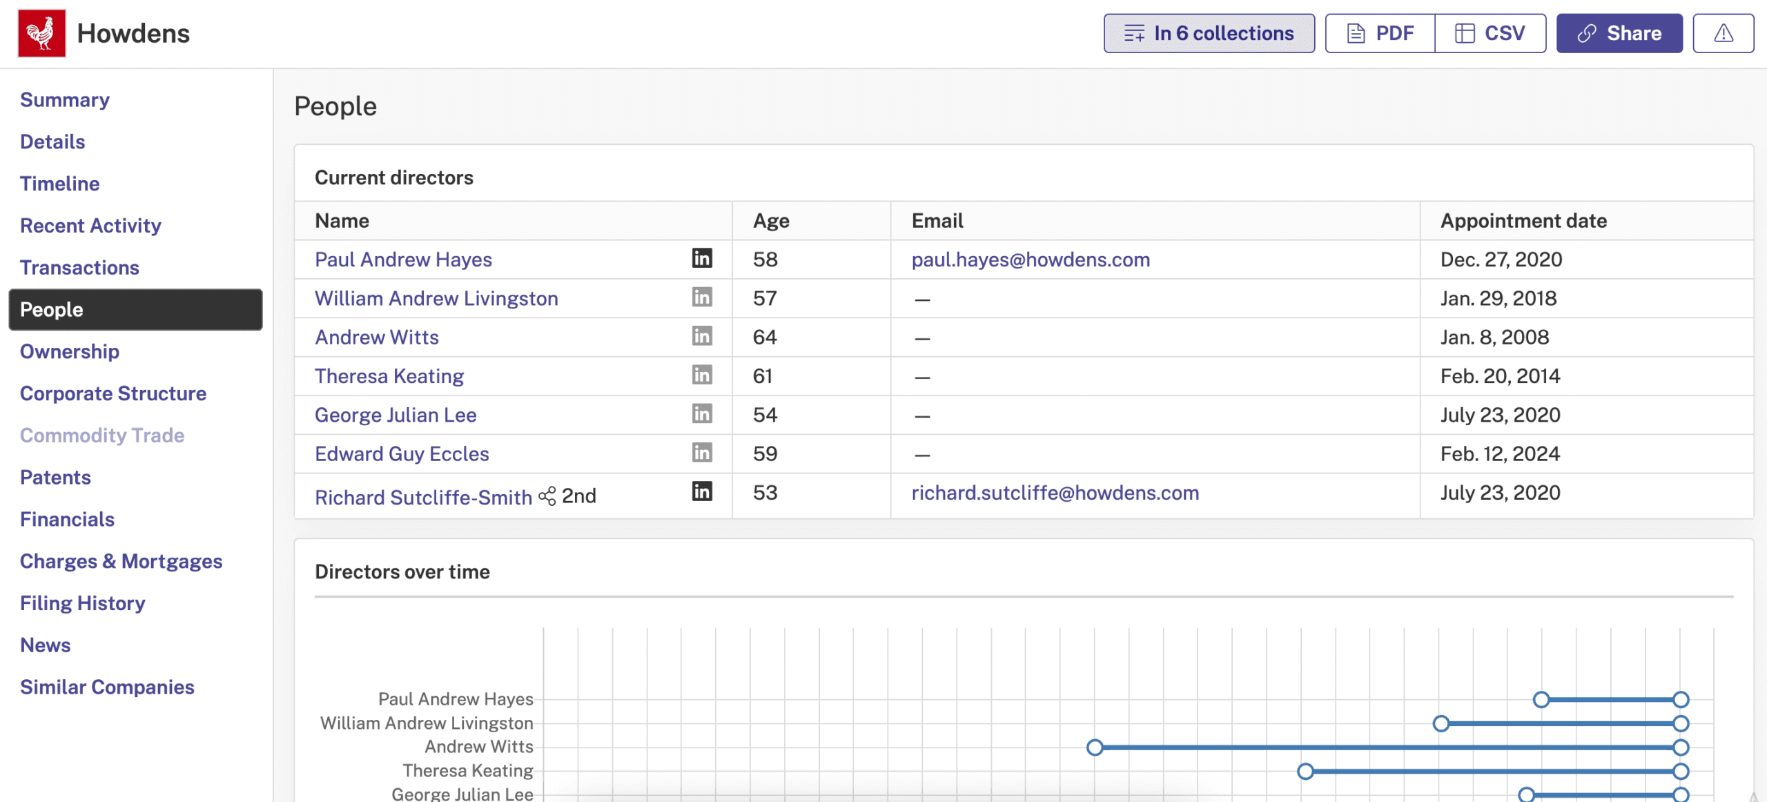The width and height of the screenshot is (1767, 802).
Task: Click the Howdens company name
Action: click(x=133, y=33)
